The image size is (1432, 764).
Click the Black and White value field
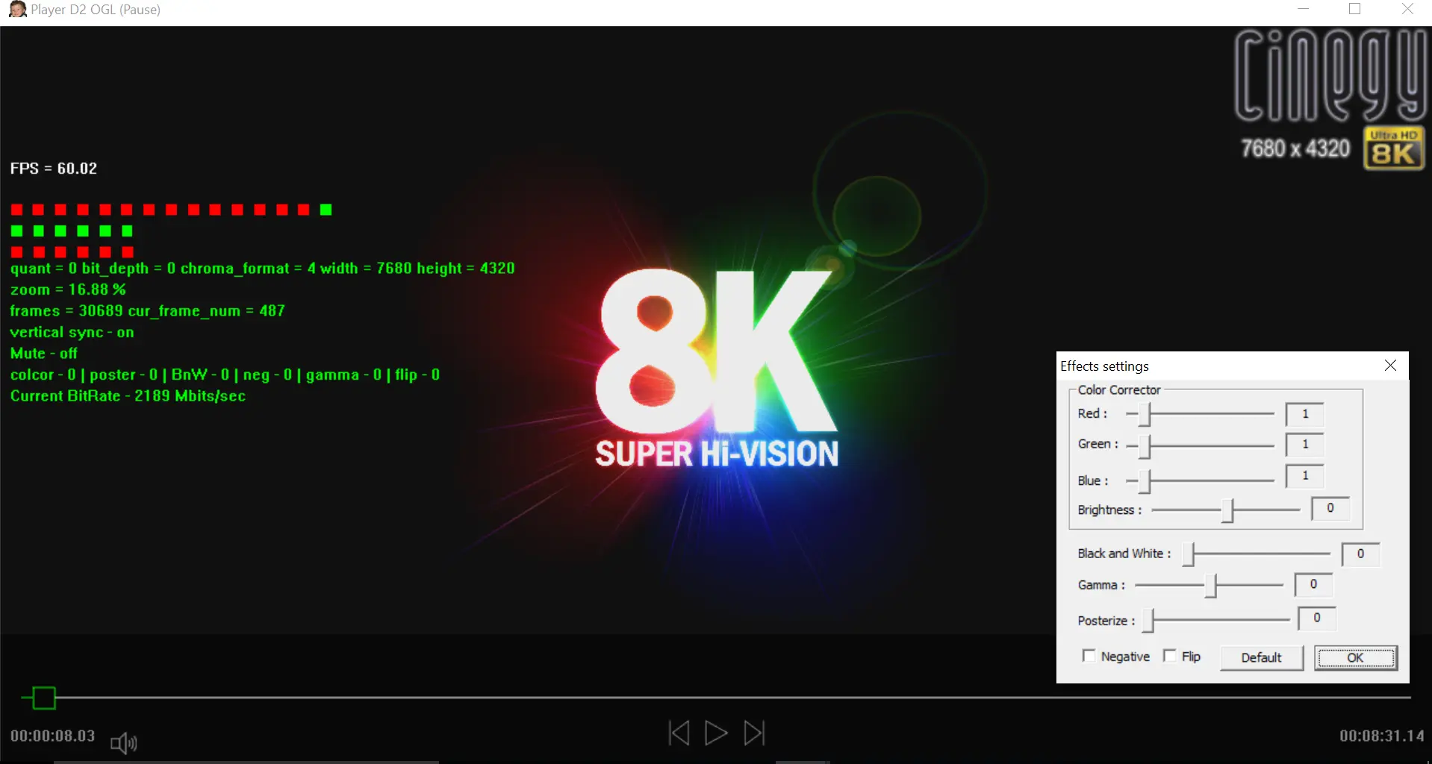[x=1360, y=554]
